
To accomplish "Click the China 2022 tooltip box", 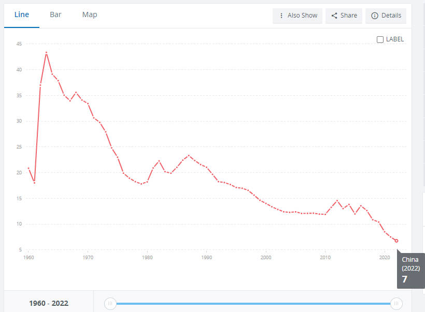I will coord(409,270).
